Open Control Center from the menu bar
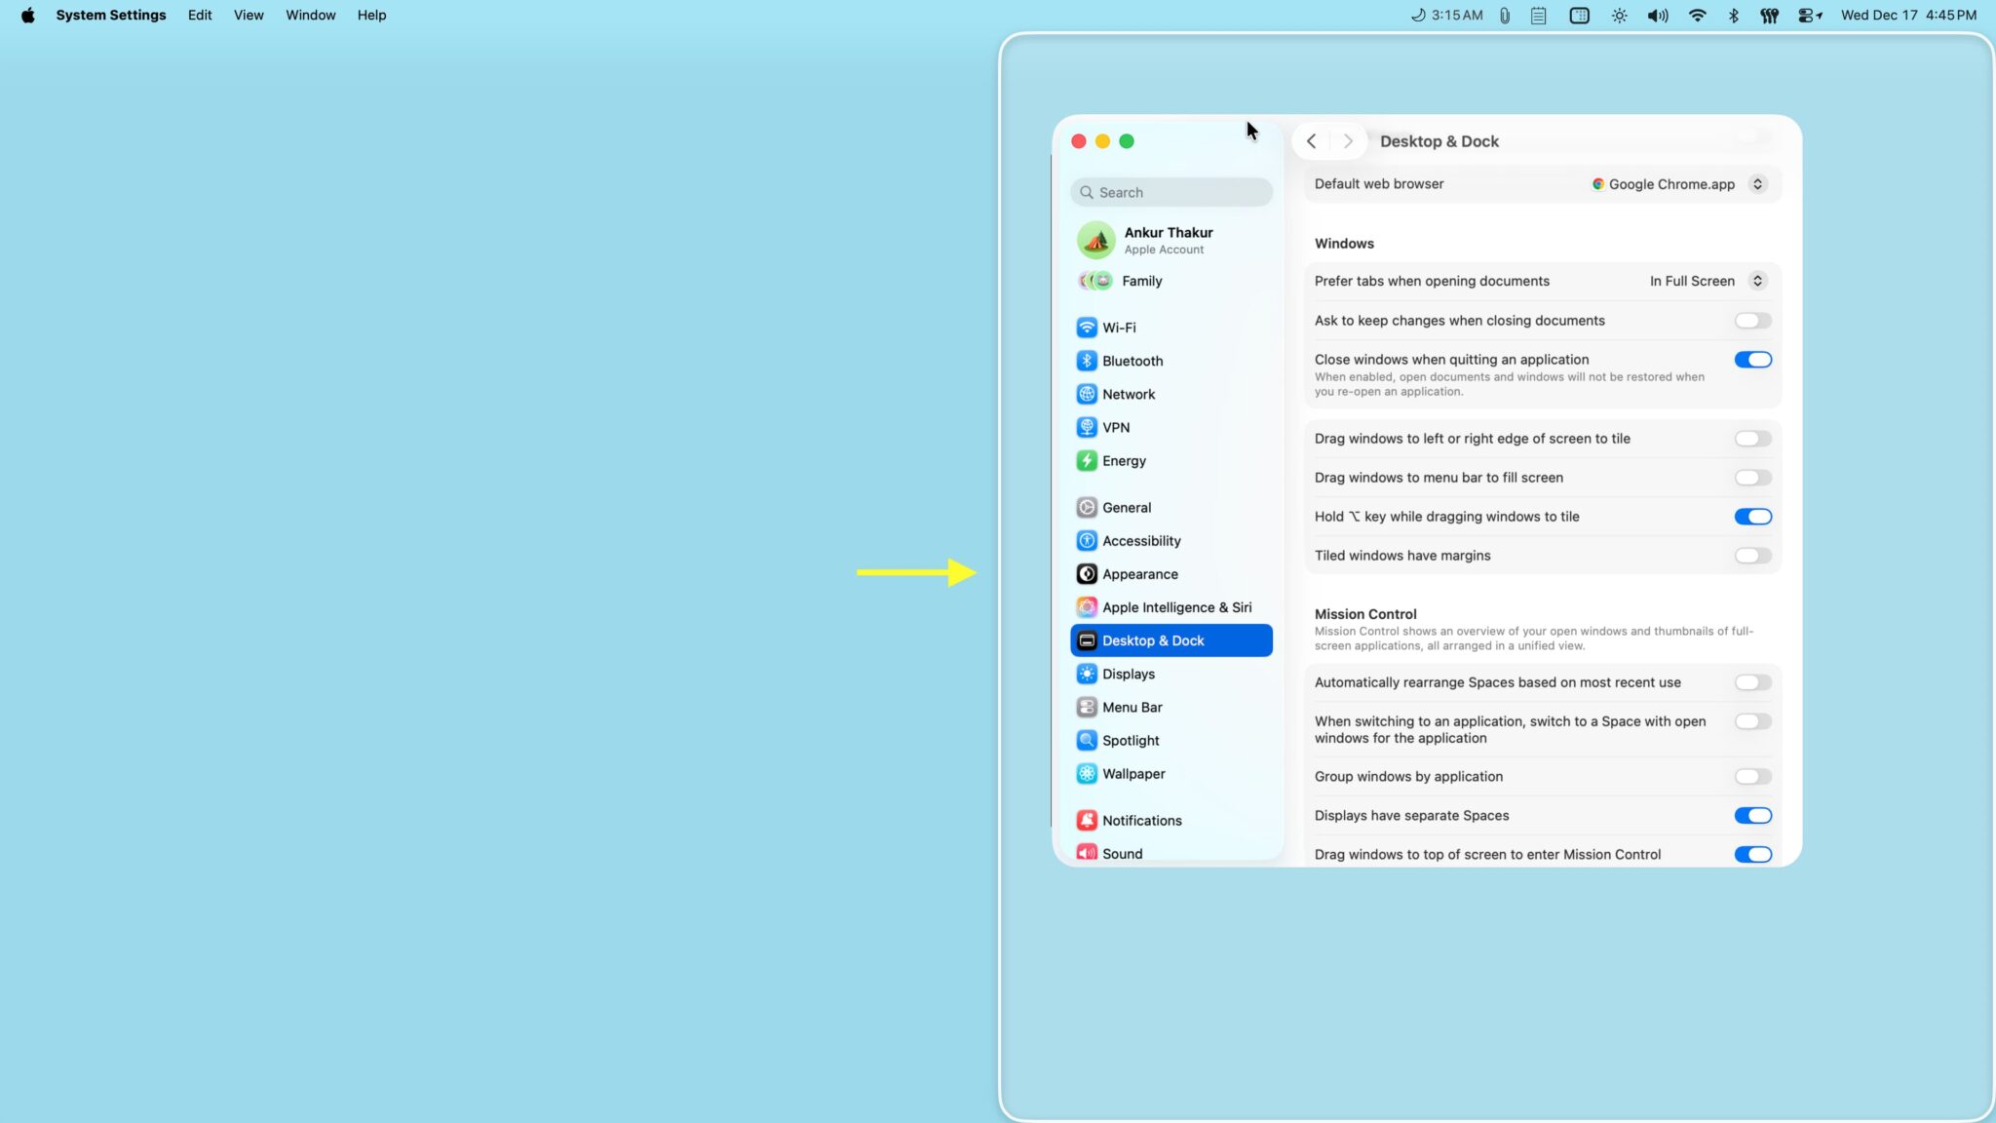 [1810, 15]
